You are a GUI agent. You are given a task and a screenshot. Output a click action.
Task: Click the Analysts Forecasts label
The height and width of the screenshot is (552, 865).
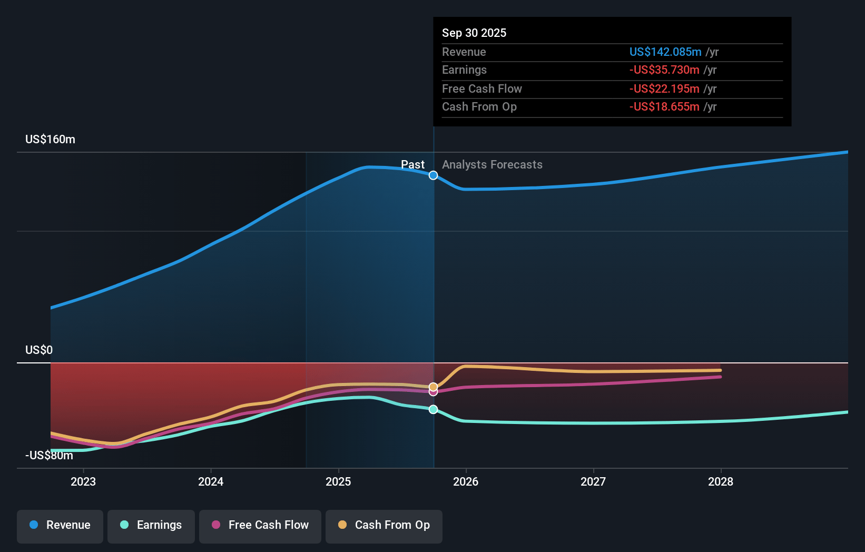point(492,165)
